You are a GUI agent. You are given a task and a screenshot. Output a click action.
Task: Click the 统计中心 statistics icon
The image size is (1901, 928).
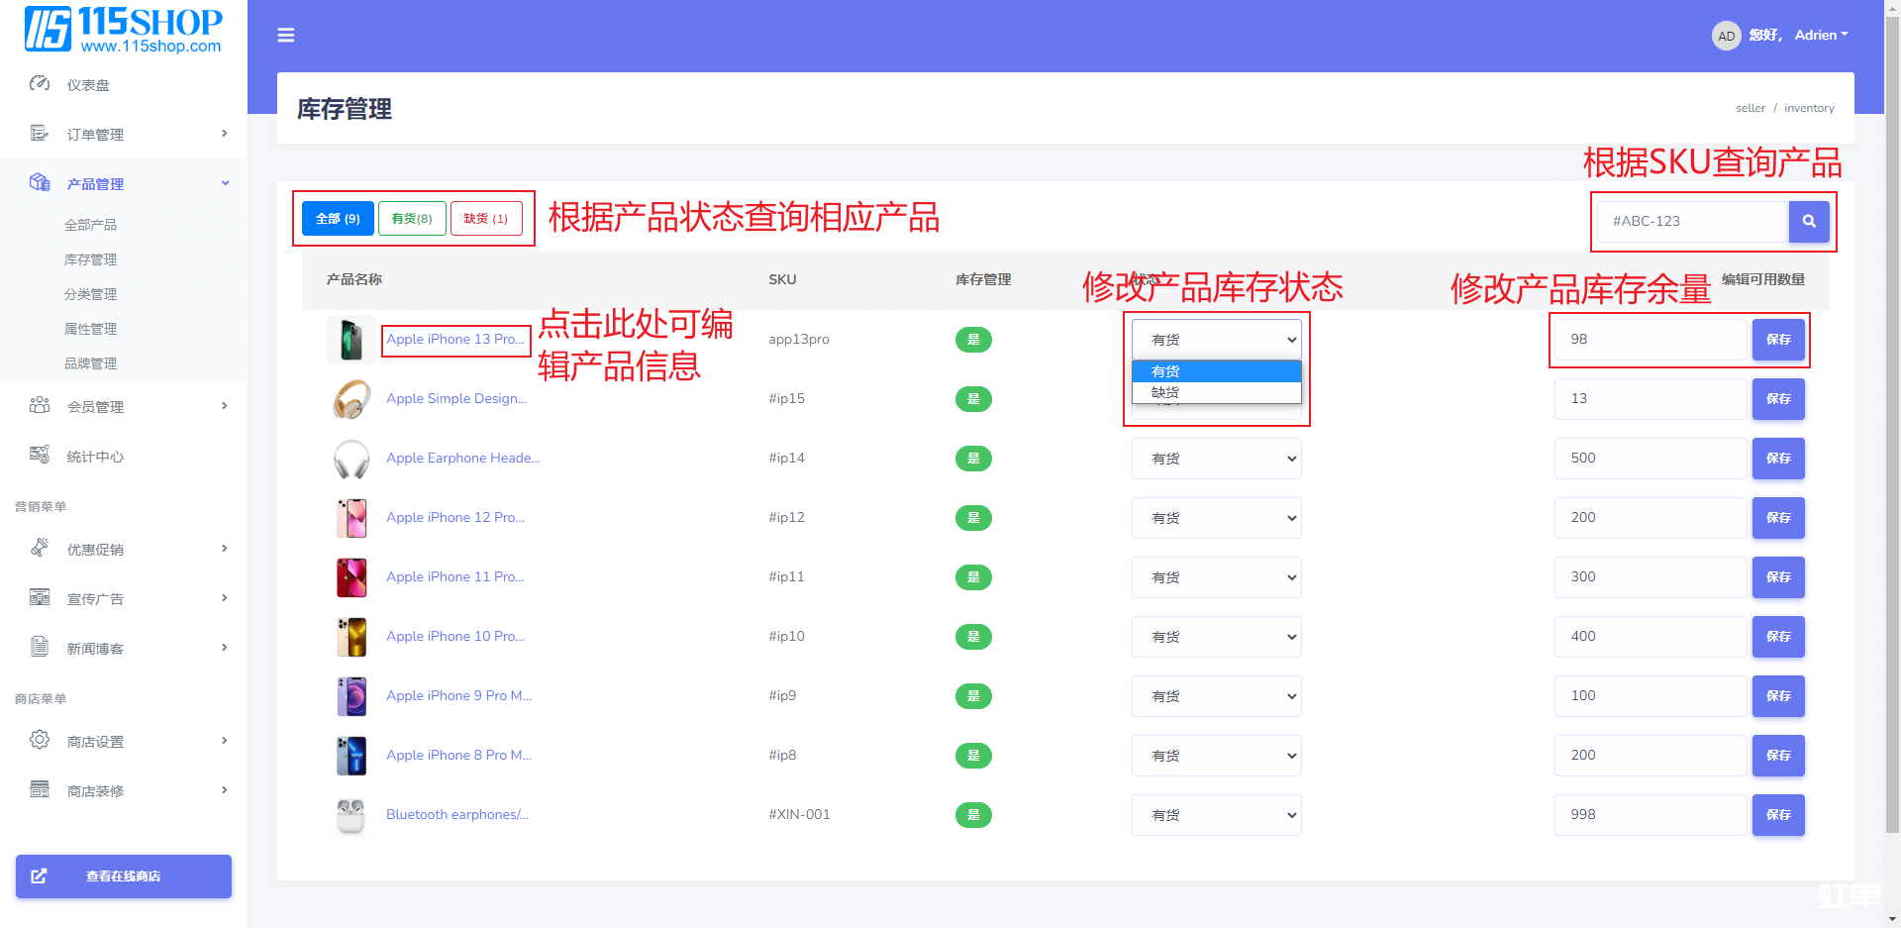click(x=40, y=456)
